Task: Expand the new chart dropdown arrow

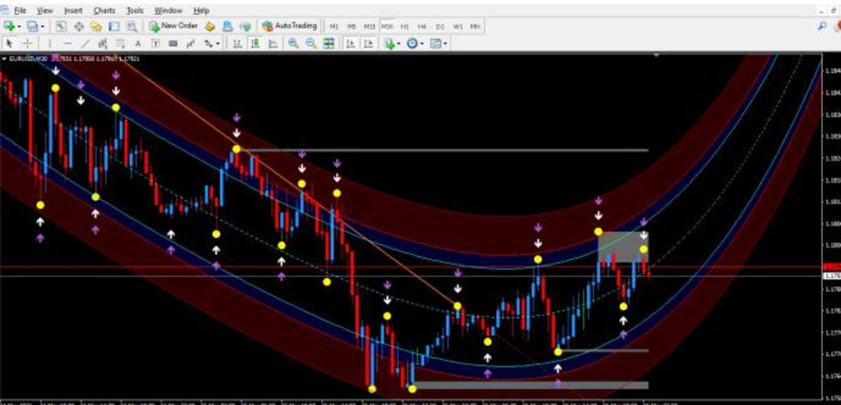Action: pyautogui.click(x=21, y=26)
